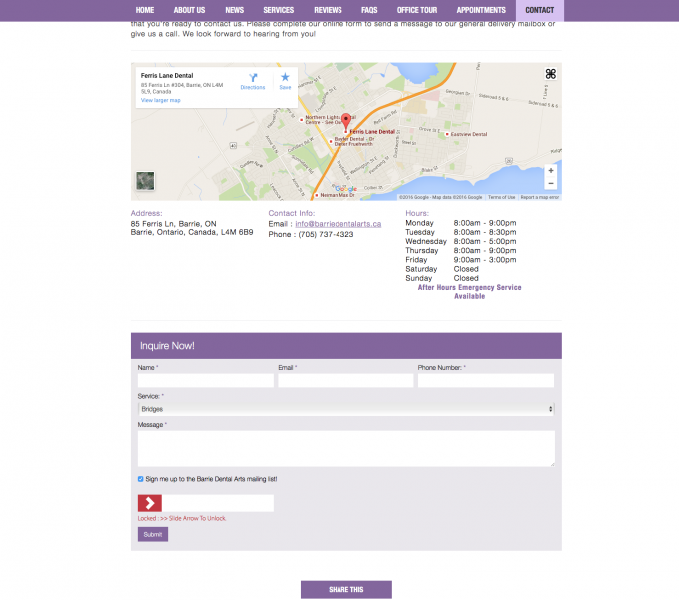Click the map Directions icon
Viewport: 679px width, 600px height.
pyautogui.click(x=253, y=78)
